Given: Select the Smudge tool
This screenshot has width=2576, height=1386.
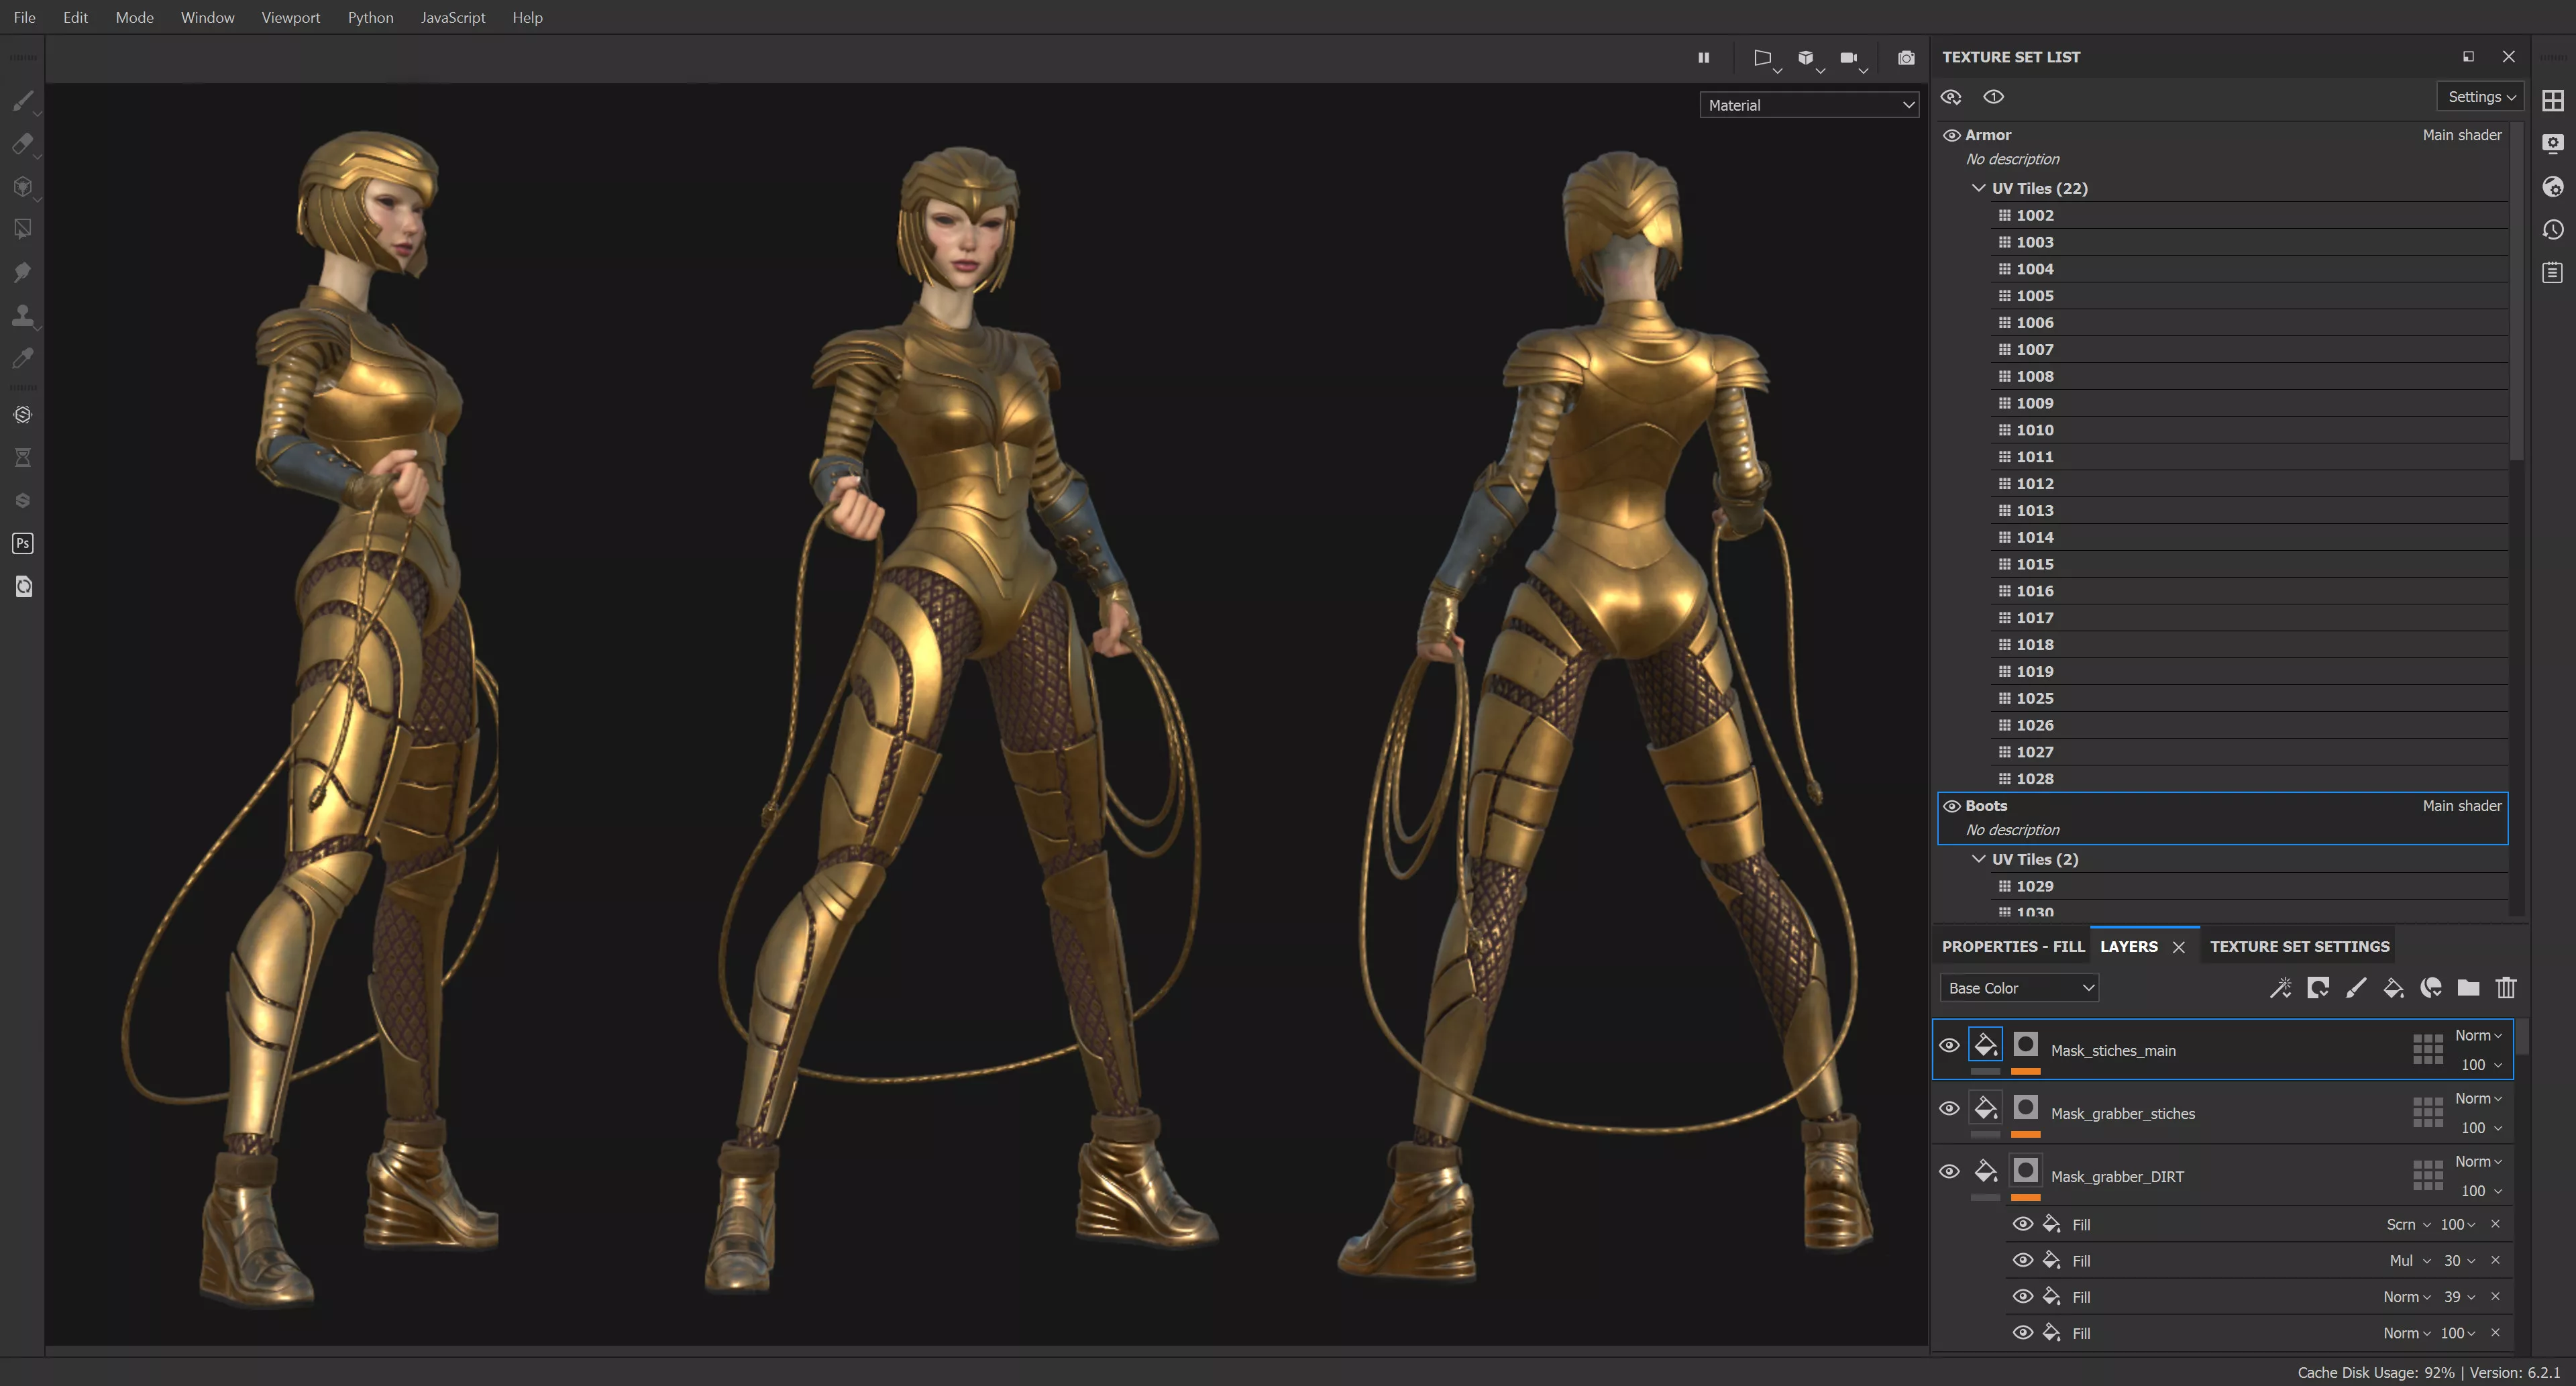Looking at the screenshot, I should click(22, 272).
